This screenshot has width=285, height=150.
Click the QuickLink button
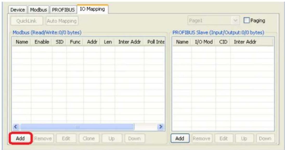click(x=27, y=21)
